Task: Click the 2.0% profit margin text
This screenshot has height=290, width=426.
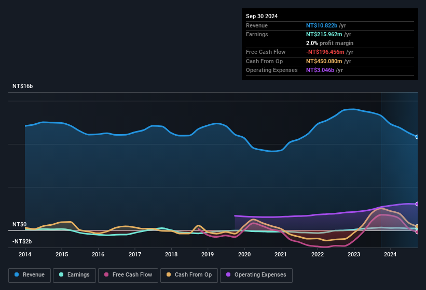Action: [x=329, y=44]
